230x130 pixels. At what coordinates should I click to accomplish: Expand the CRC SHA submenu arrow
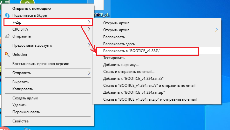(89, 29)
